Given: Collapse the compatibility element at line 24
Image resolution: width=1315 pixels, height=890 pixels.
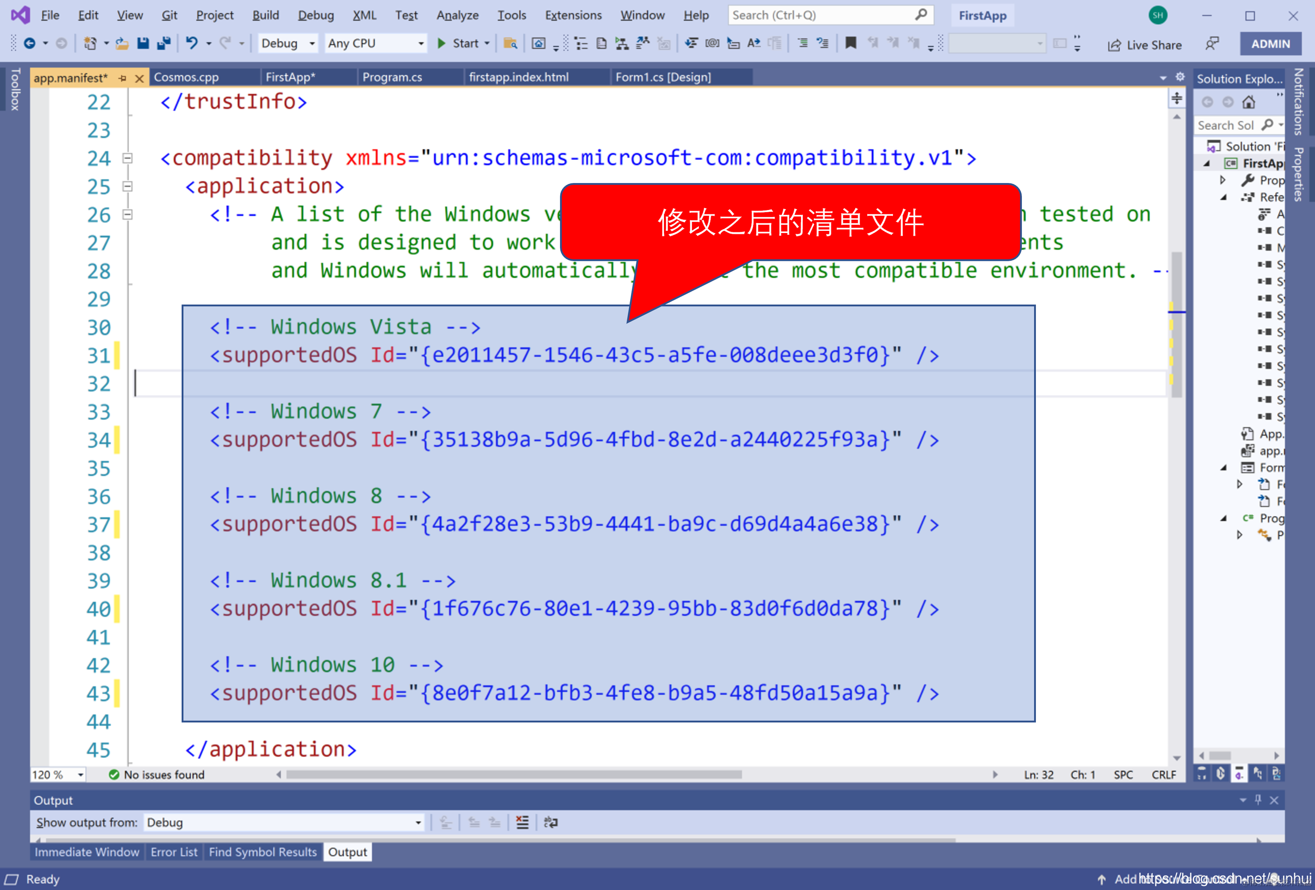Looking at the screenshot, I should click(128, 158).
